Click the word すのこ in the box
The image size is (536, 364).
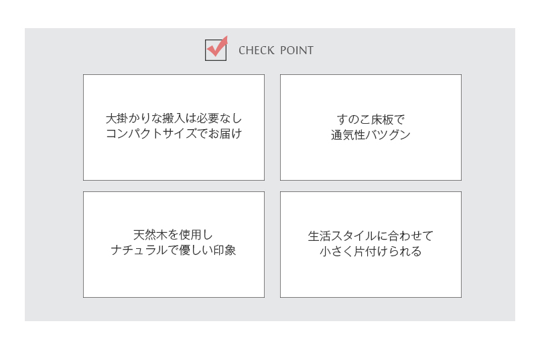tap(354, 120)
